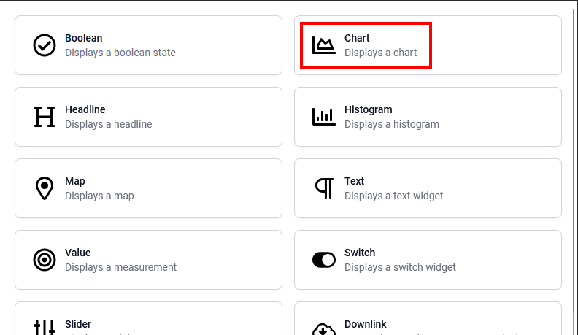
Task: Pick the Slider widget title
Action: pyautogui.click(x=78, y=324)
